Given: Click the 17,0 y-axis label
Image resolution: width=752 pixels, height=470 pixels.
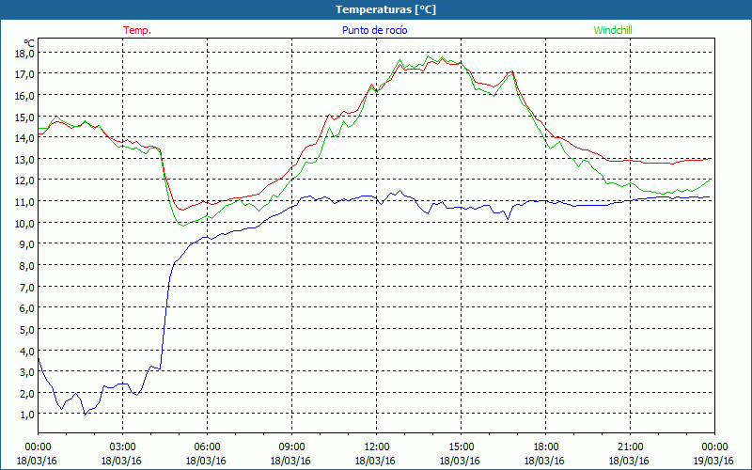Looking at the screenshot, I should pyautogui.click(x=24, y=74).
